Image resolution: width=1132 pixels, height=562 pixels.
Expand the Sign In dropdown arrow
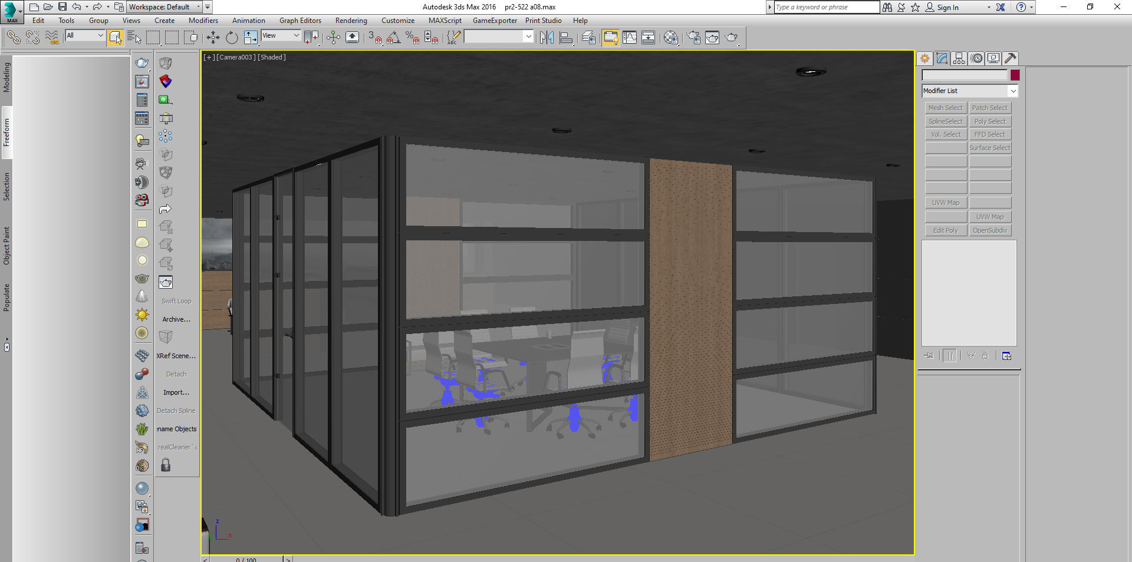pos(989,7)
